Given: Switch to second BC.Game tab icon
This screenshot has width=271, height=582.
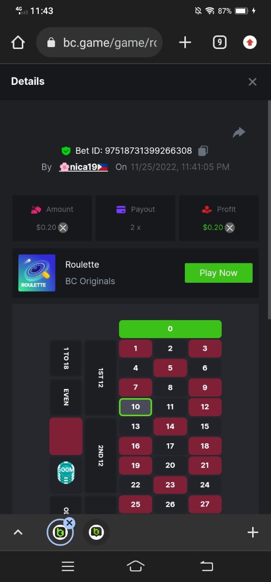Looking at the screenshot, I should tap(96, 533).
